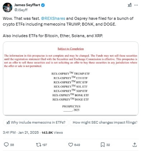Image resolution: width=141 pixels, height=151 pixels.
Task: Click the Grok icon at top right
Action: (x=129, y=5)
